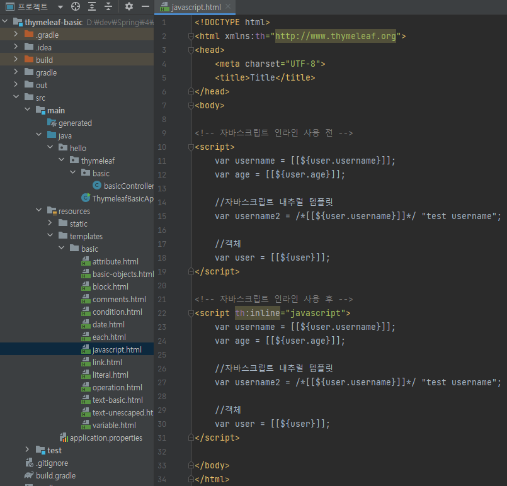The width and height of the screenshot is (507, 486).
Task: Open the project view dropdown arrow
Action: click(x=60, y=7)
